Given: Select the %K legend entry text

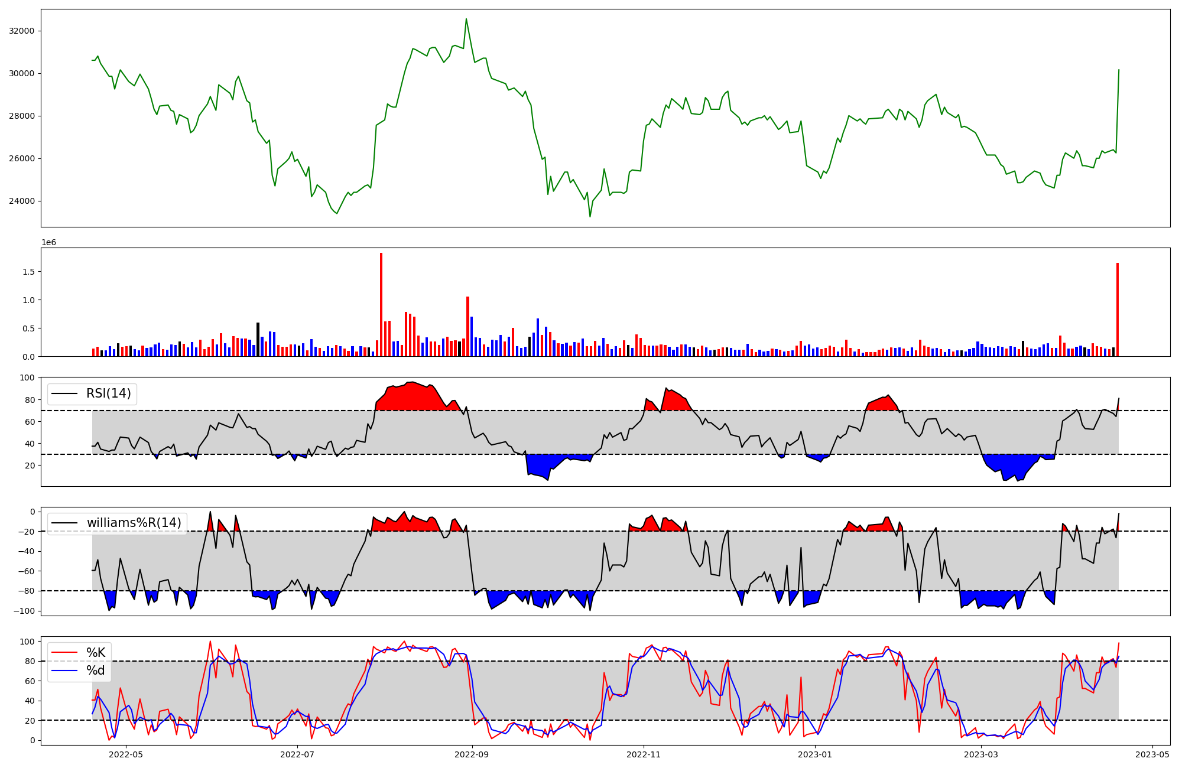Looking at the screenshot, I should point(96,653).
